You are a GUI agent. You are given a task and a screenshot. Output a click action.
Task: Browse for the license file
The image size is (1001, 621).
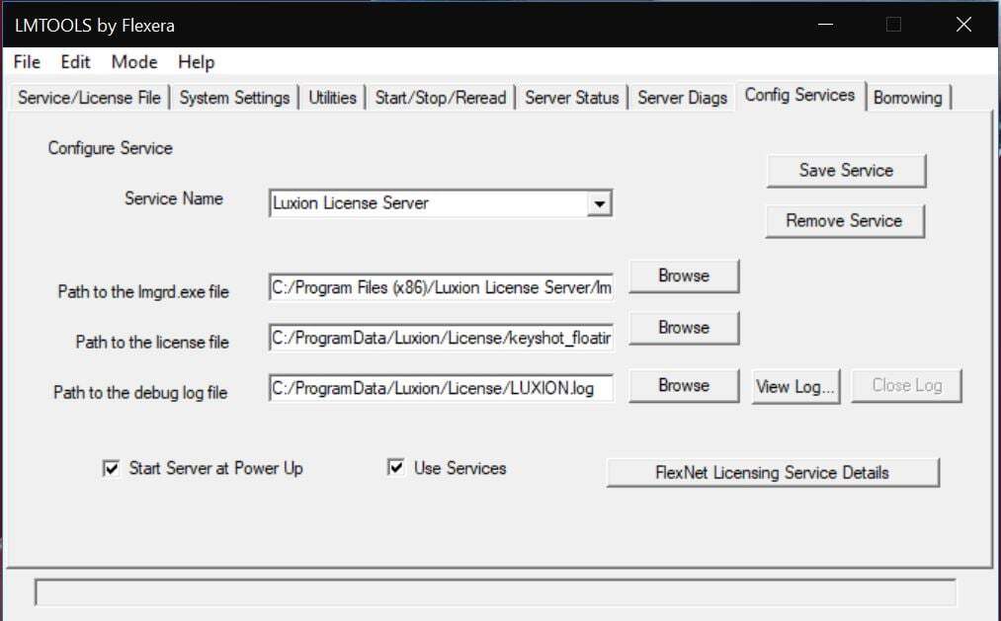tap(684, 328)
